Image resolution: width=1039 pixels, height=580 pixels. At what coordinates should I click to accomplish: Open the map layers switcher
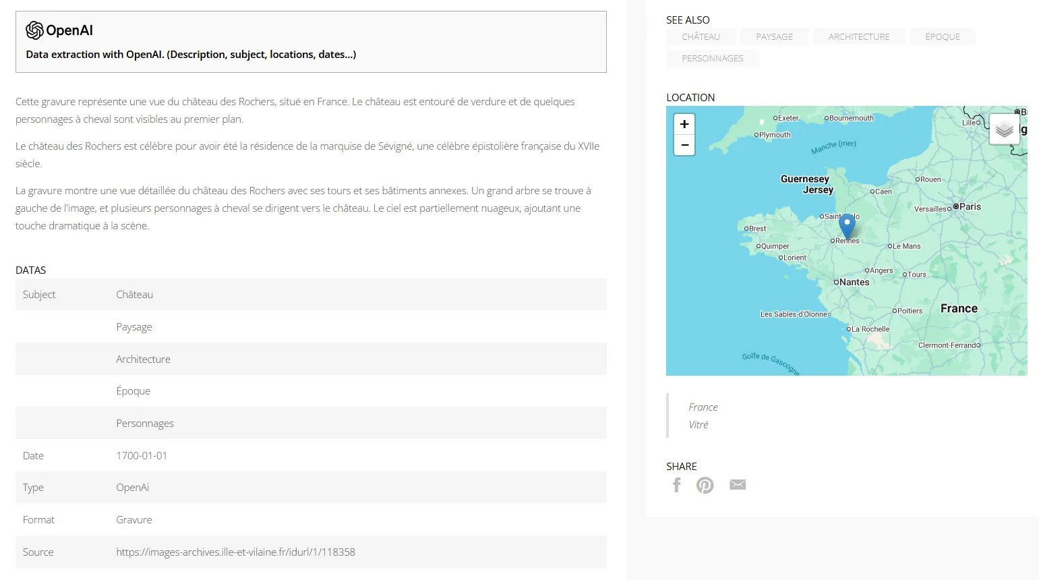[x=1004, y=129]
